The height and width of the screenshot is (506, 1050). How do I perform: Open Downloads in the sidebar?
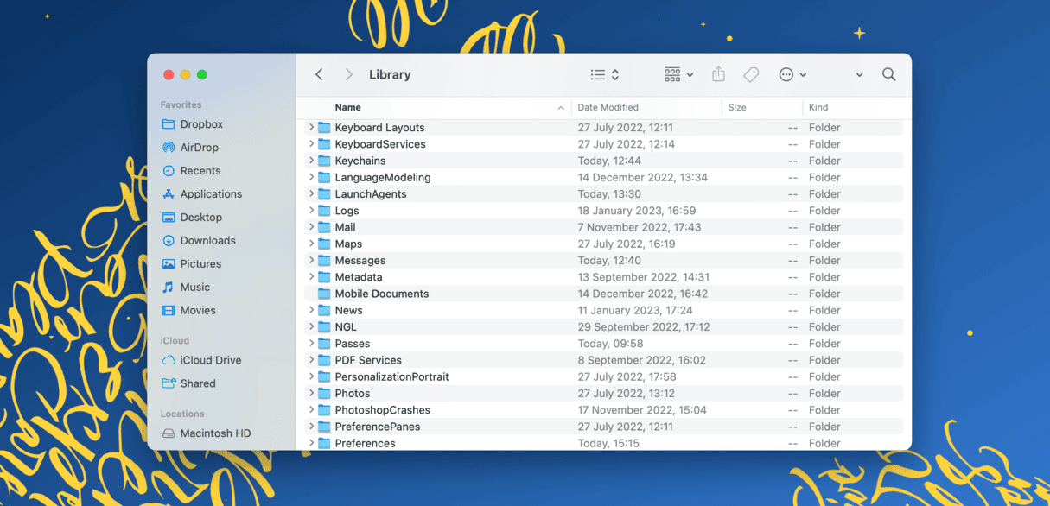coord(199,241)
